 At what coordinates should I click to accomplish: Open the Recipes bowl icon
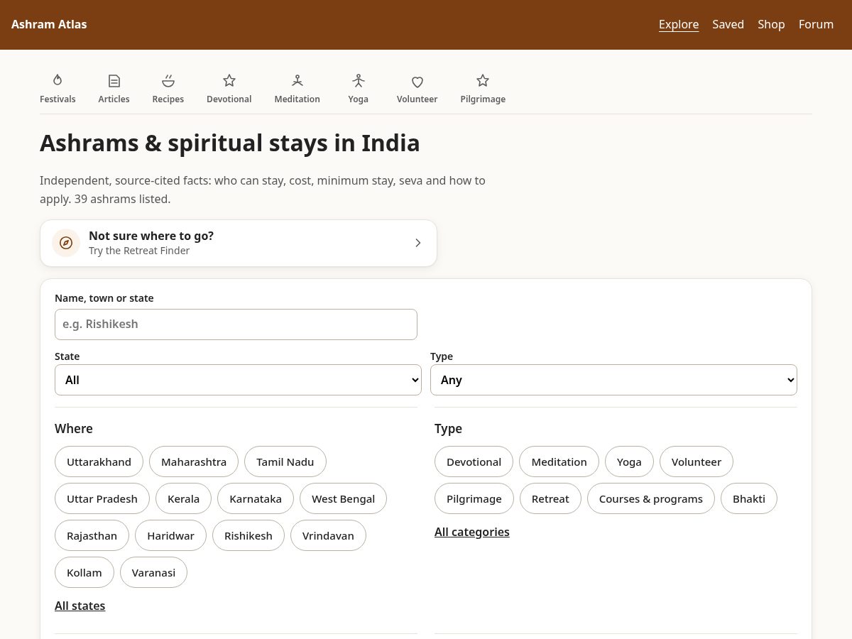[x=168, y=80]
